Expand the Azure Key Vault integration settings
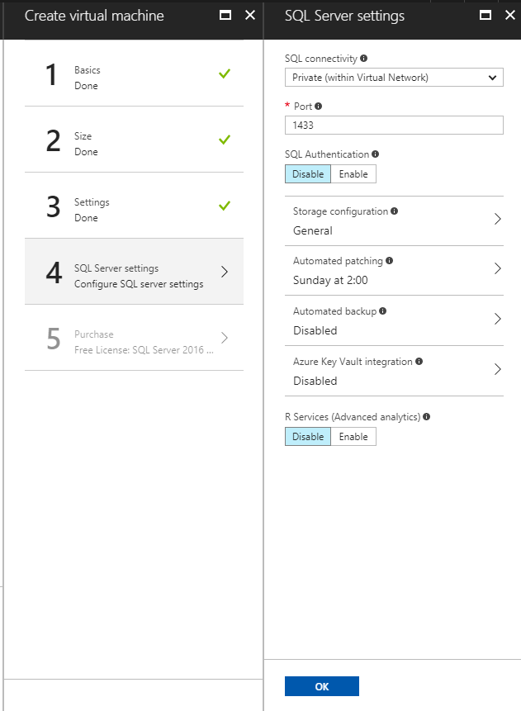 click(x=394, y=371)
